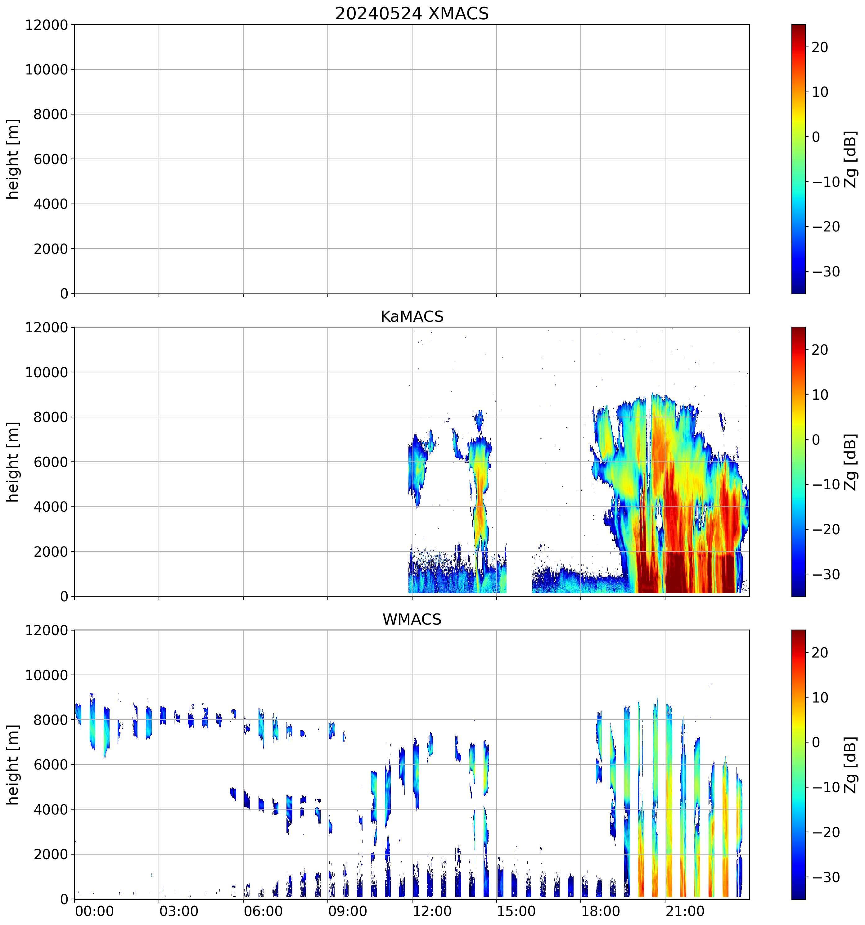
Task: Click the 18:00 time axis label
Action: coord(600,911)
